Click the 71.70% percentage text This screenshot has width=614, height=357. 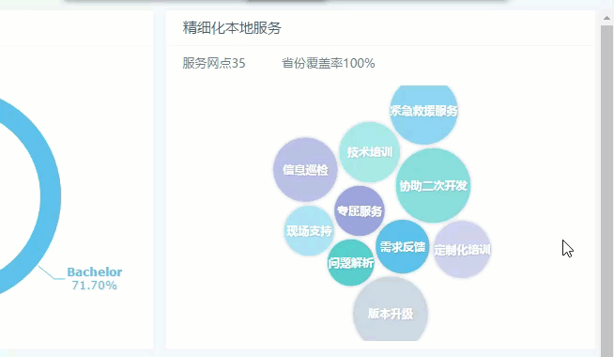click(95, 286)
